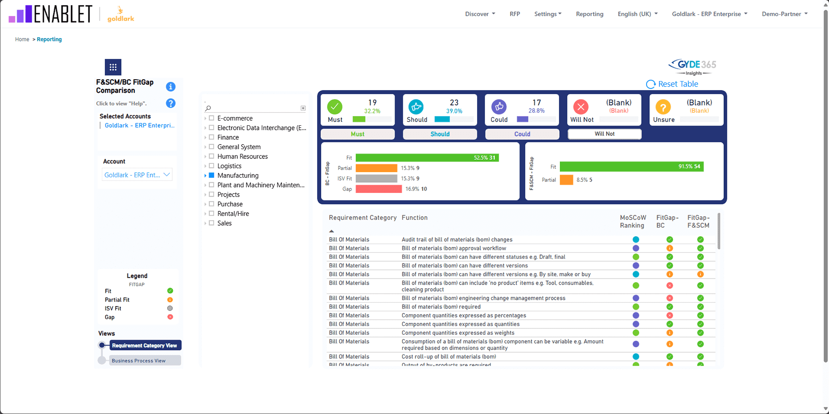Uncheck the Manufacturing category checkbox
The image size is (829, 414).
[211, 175]
